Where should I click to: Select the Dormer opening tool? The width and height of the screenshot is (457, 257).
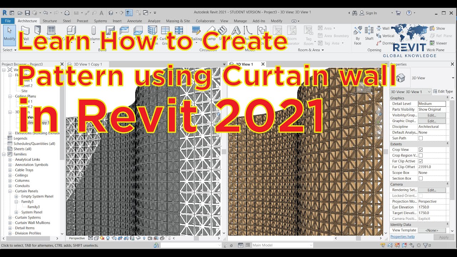tap(386, 43)
